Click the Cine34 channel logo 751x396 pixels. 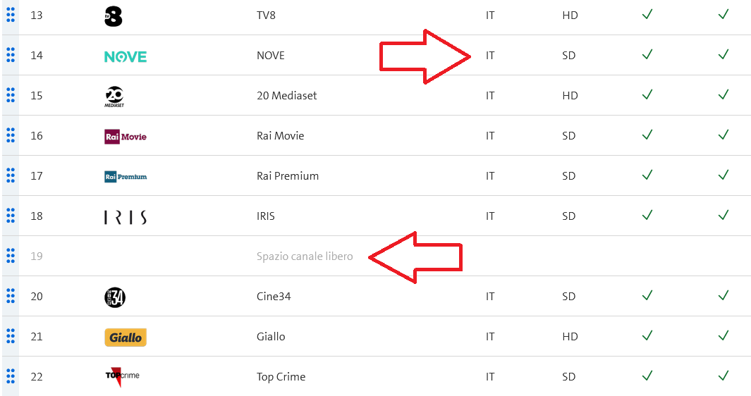(x=115, y=297)
